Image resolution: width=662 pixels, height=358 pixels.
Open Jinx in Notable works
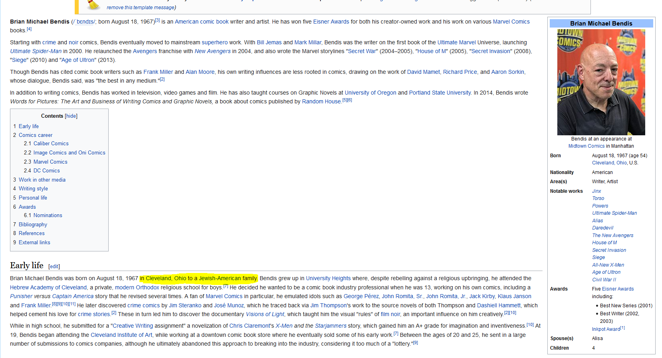click(596, 191)
